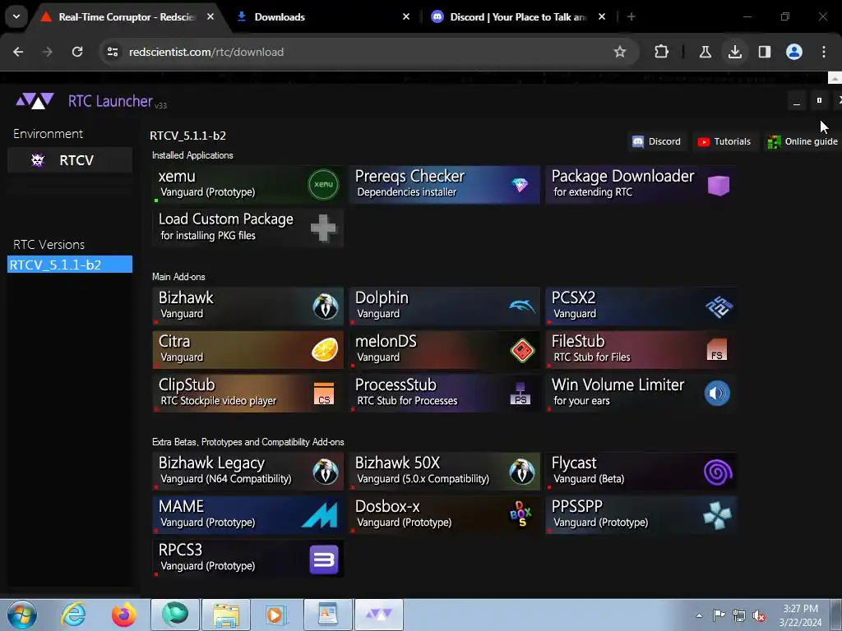This screenshot has height=631, width=842.
Task: Click the Dolphin emulator icon
Action: coord(522,306)
